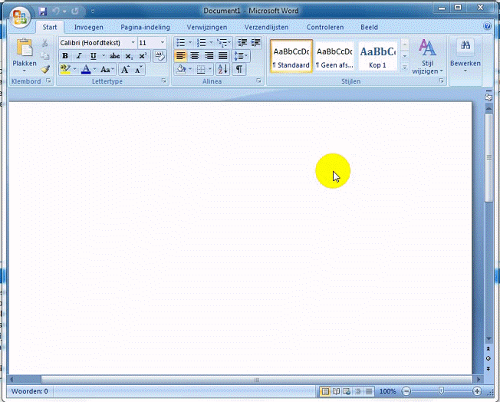Open Word help question mark
The image size is (500, 402).
[487, 26]
